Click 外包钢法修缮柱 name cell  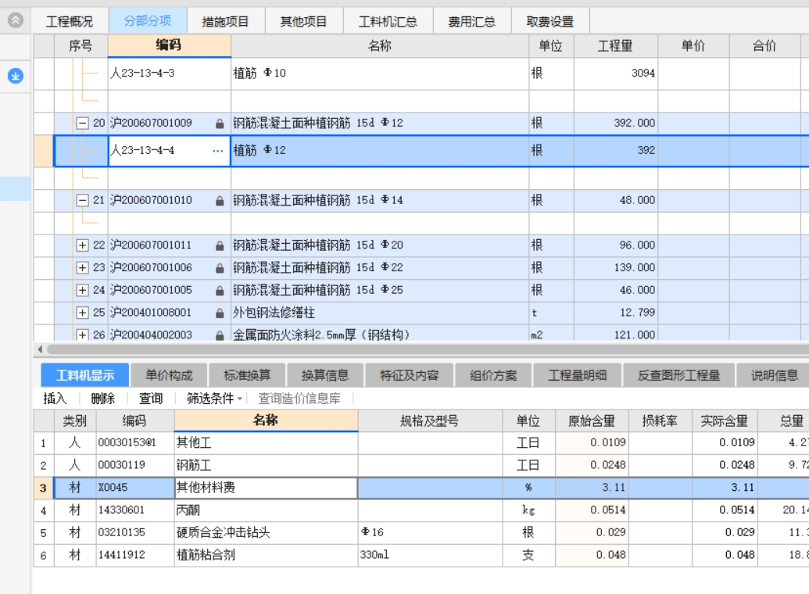pyautogui.click(x=380, y=313)
